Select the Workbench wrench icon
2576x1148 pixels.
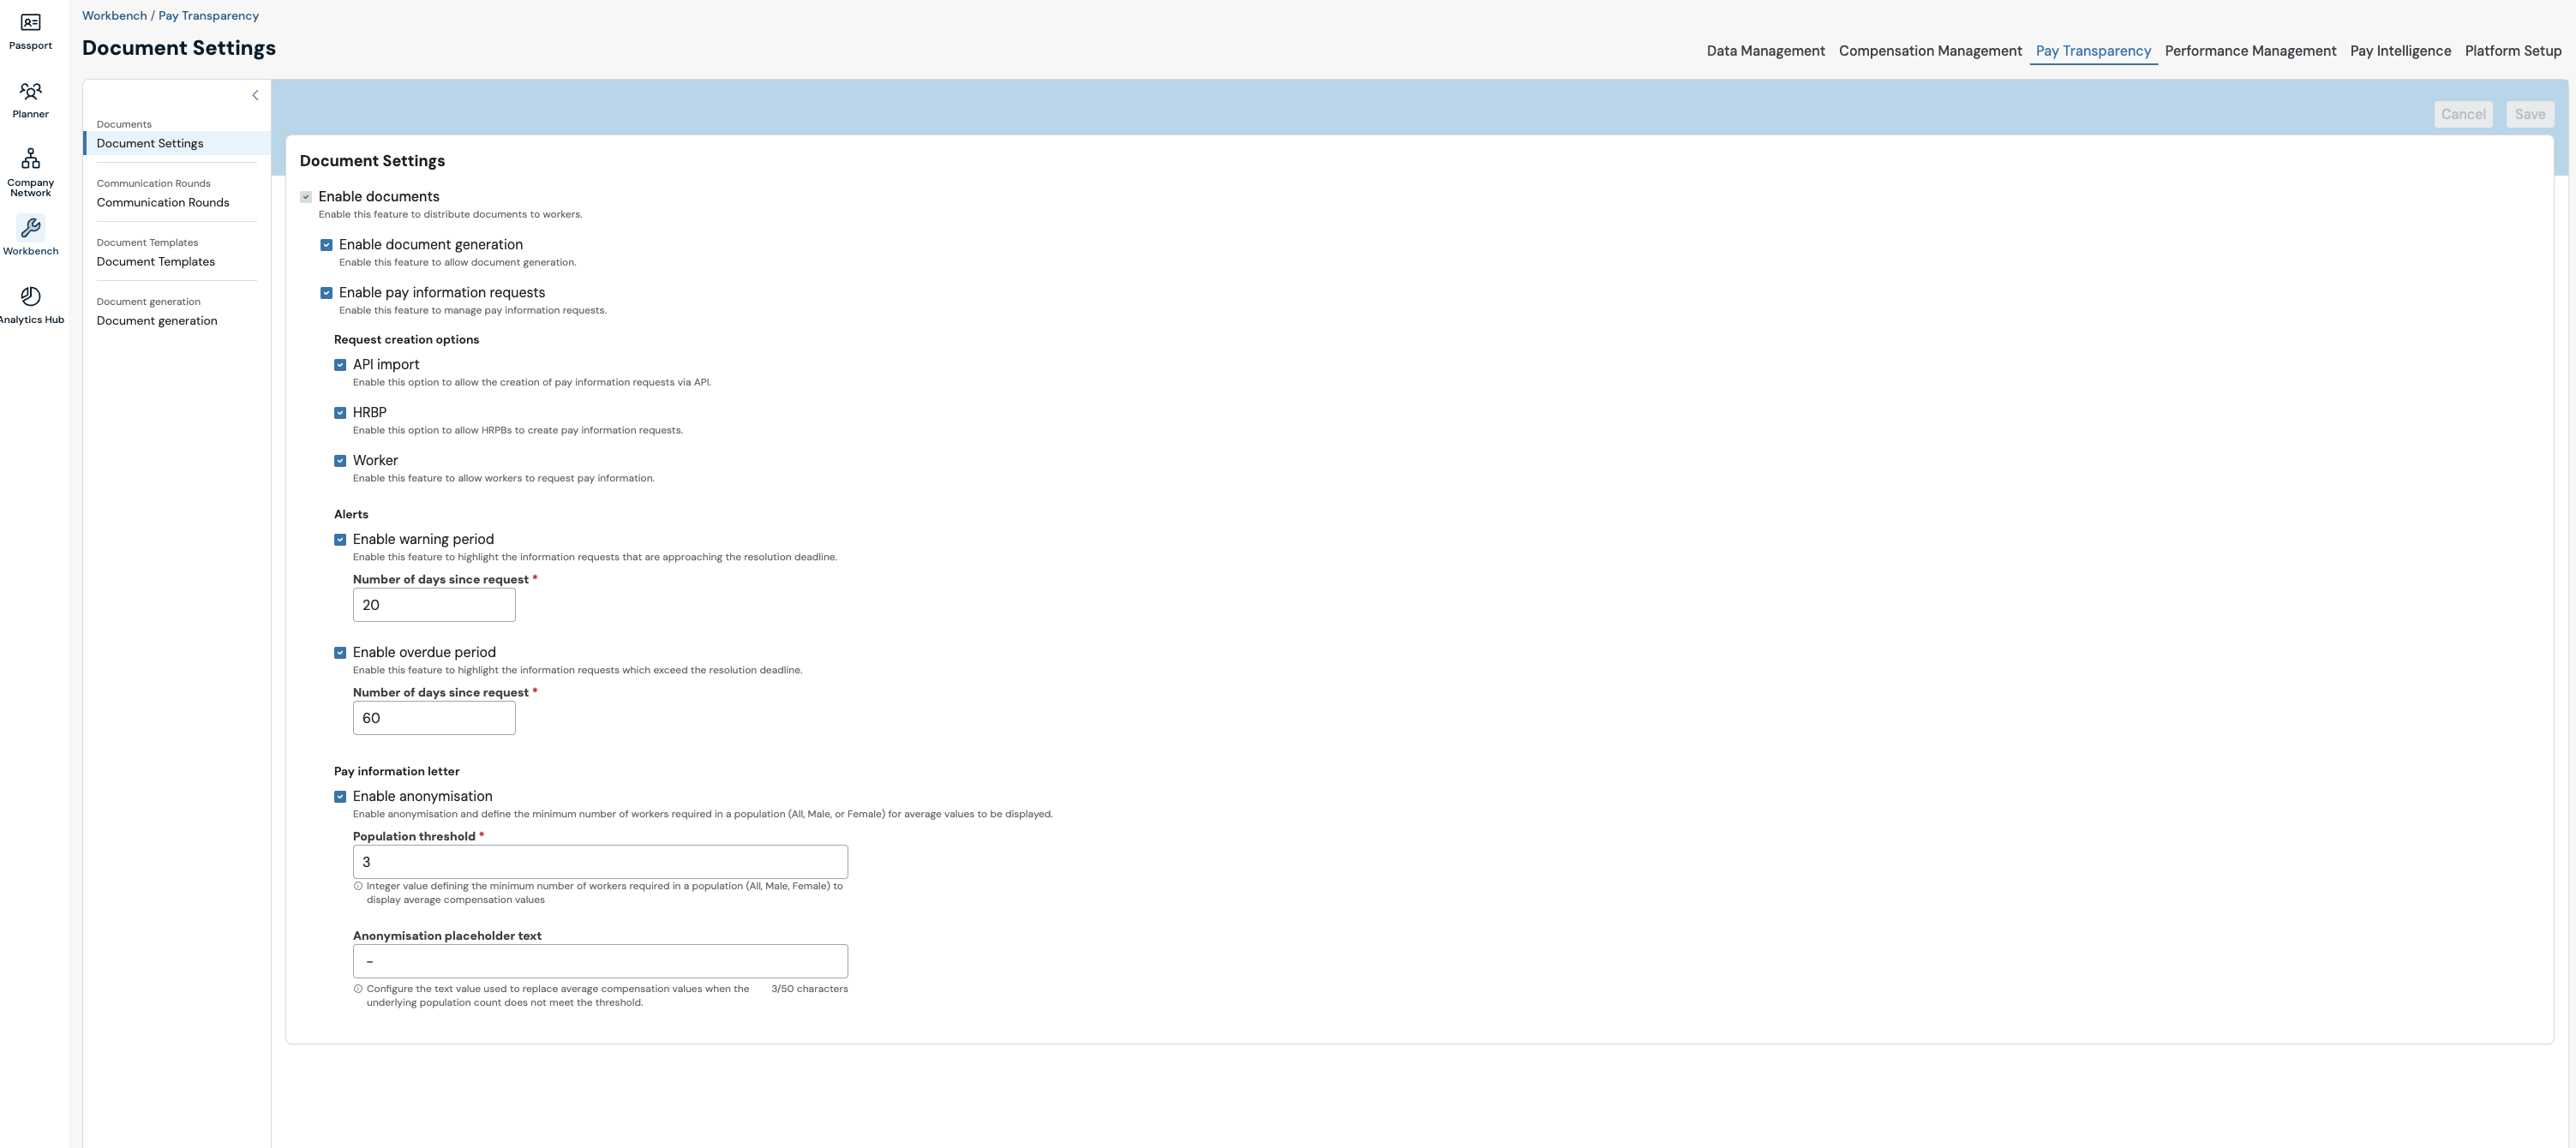[x=30, y=228]
